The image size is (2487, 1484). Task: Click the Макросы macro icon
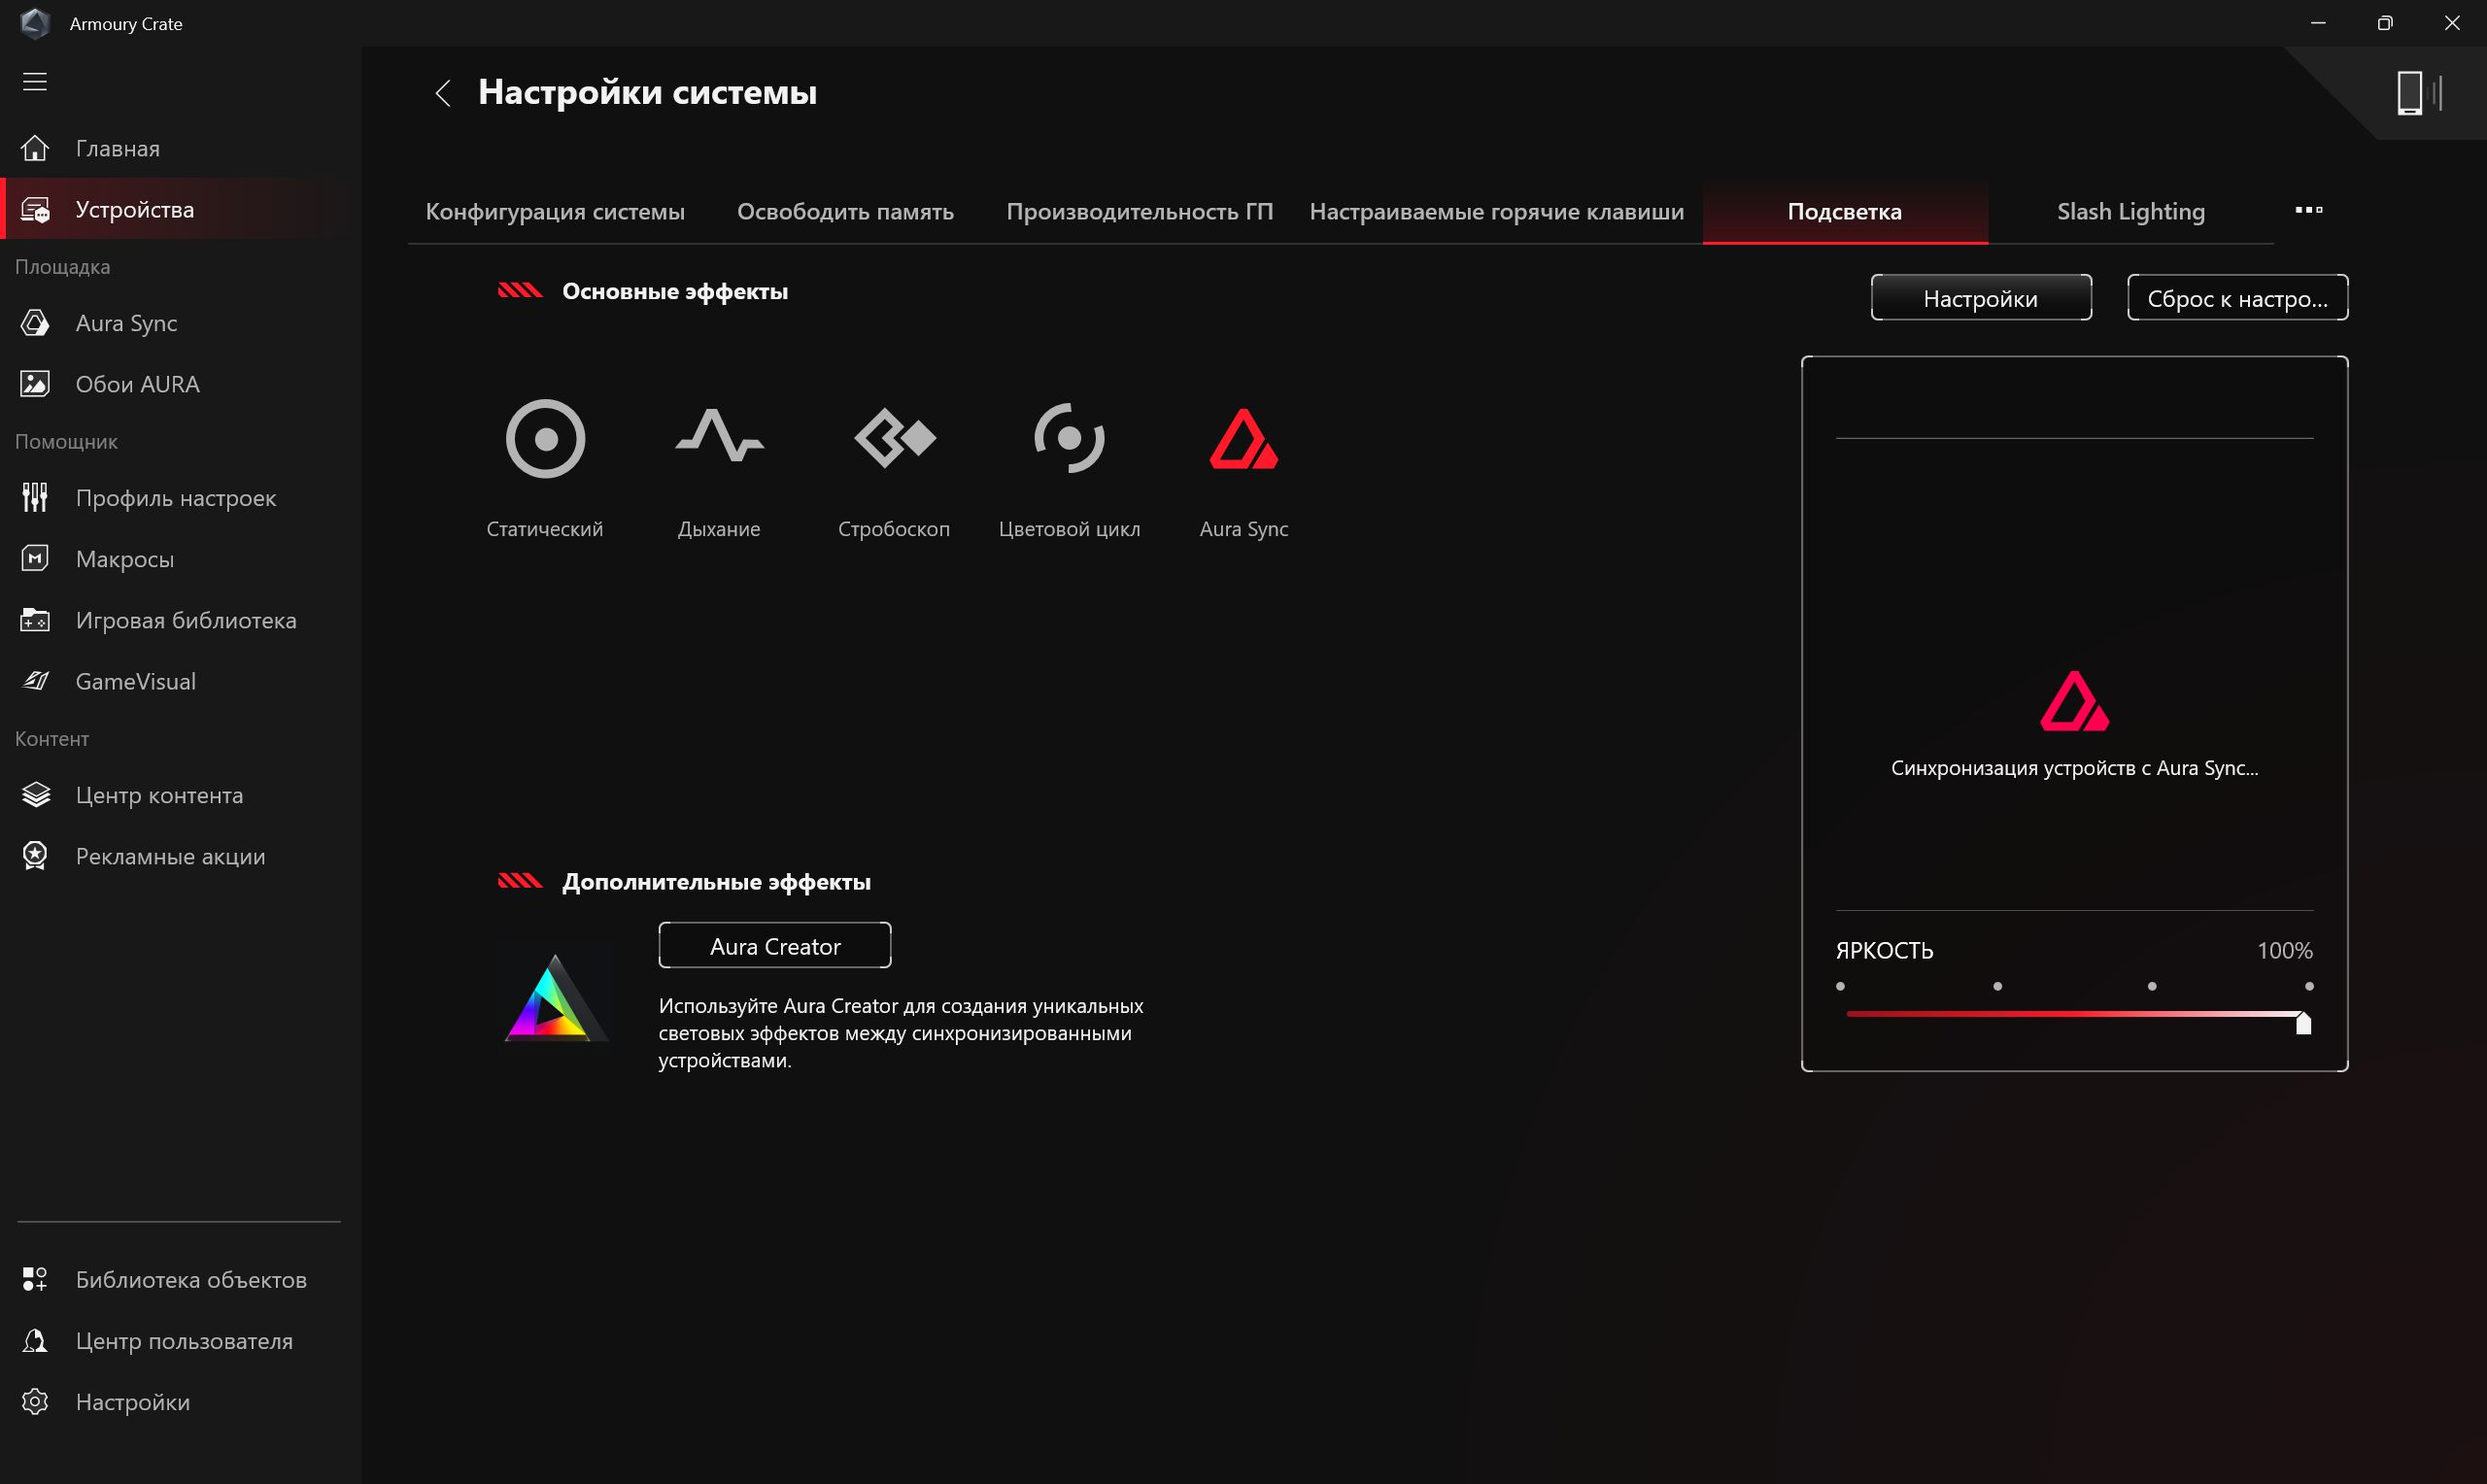click(35, 558)
